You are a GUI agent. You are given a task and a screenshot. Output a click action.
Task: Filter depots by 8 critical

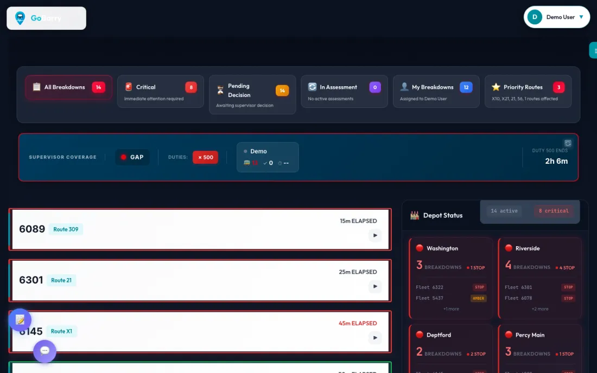coord(554,211)
